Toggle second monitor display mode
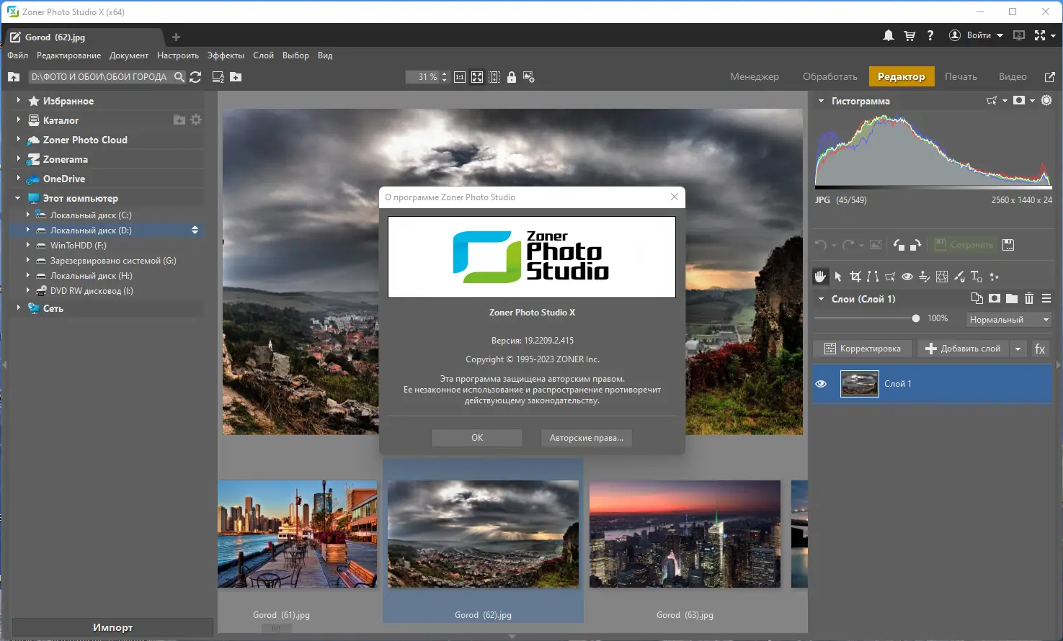The height and width of the screenshot is (641, 1063). pyautogui.click(x=1019, y=35)
